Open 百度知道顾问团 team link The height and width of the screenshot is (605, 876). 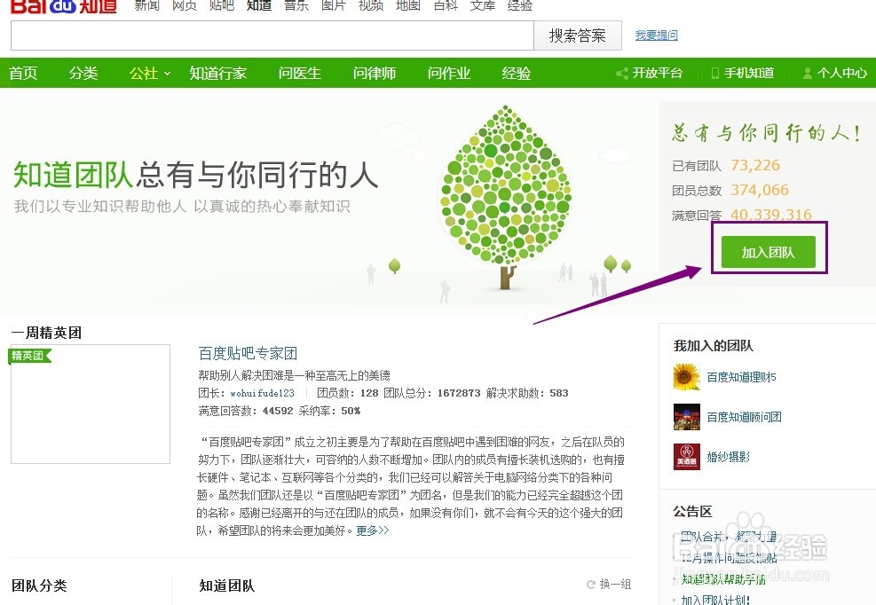(744, 417)
